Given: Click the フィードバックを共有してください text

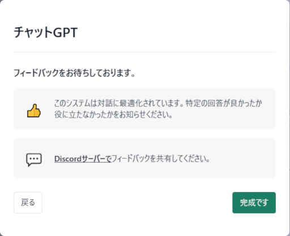Looking at the screenshot, I should pyautogui.click(x=161, y=159).
